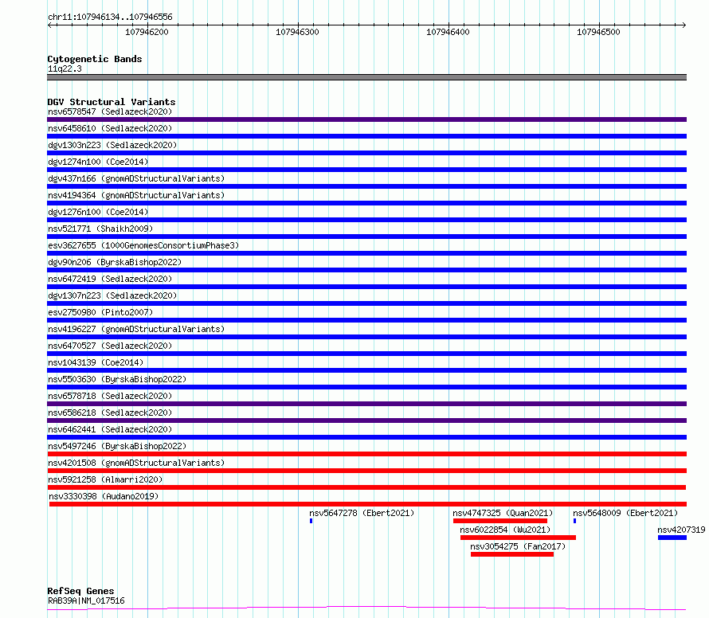The image size is (709, 618).
Task: Click the red bar for nsv5497246
Action: coord(366,454)
